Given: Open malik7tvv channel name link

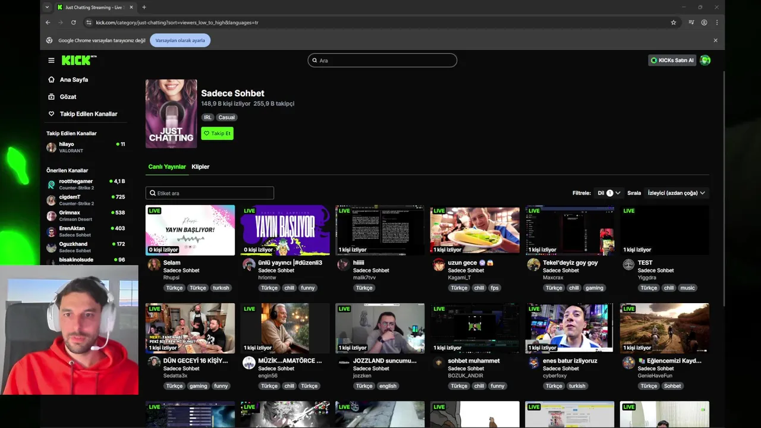Looking at the screenshot, I should point(364,278).
